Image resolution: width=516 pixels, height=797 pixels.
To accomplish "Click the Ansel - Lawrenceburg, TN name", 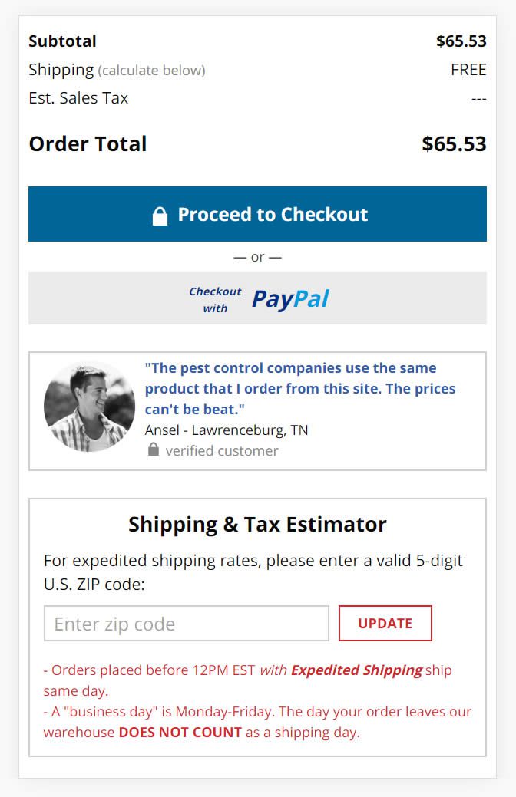I will click(227, 430).
